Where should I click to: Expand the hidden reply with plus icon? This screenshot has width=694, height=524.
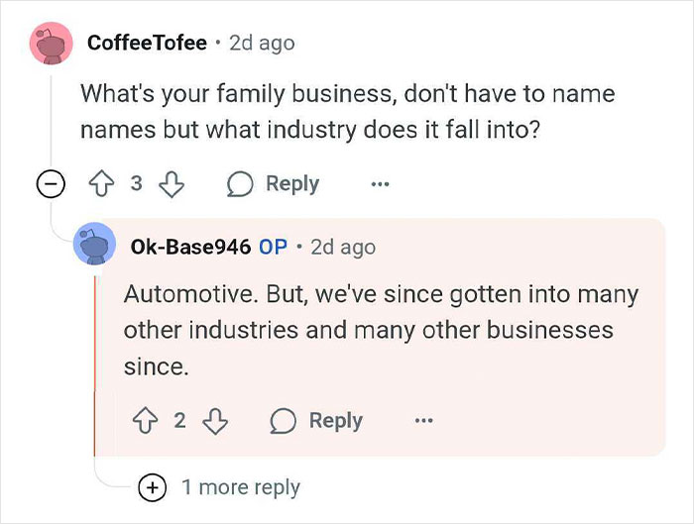tap(153, 487)
